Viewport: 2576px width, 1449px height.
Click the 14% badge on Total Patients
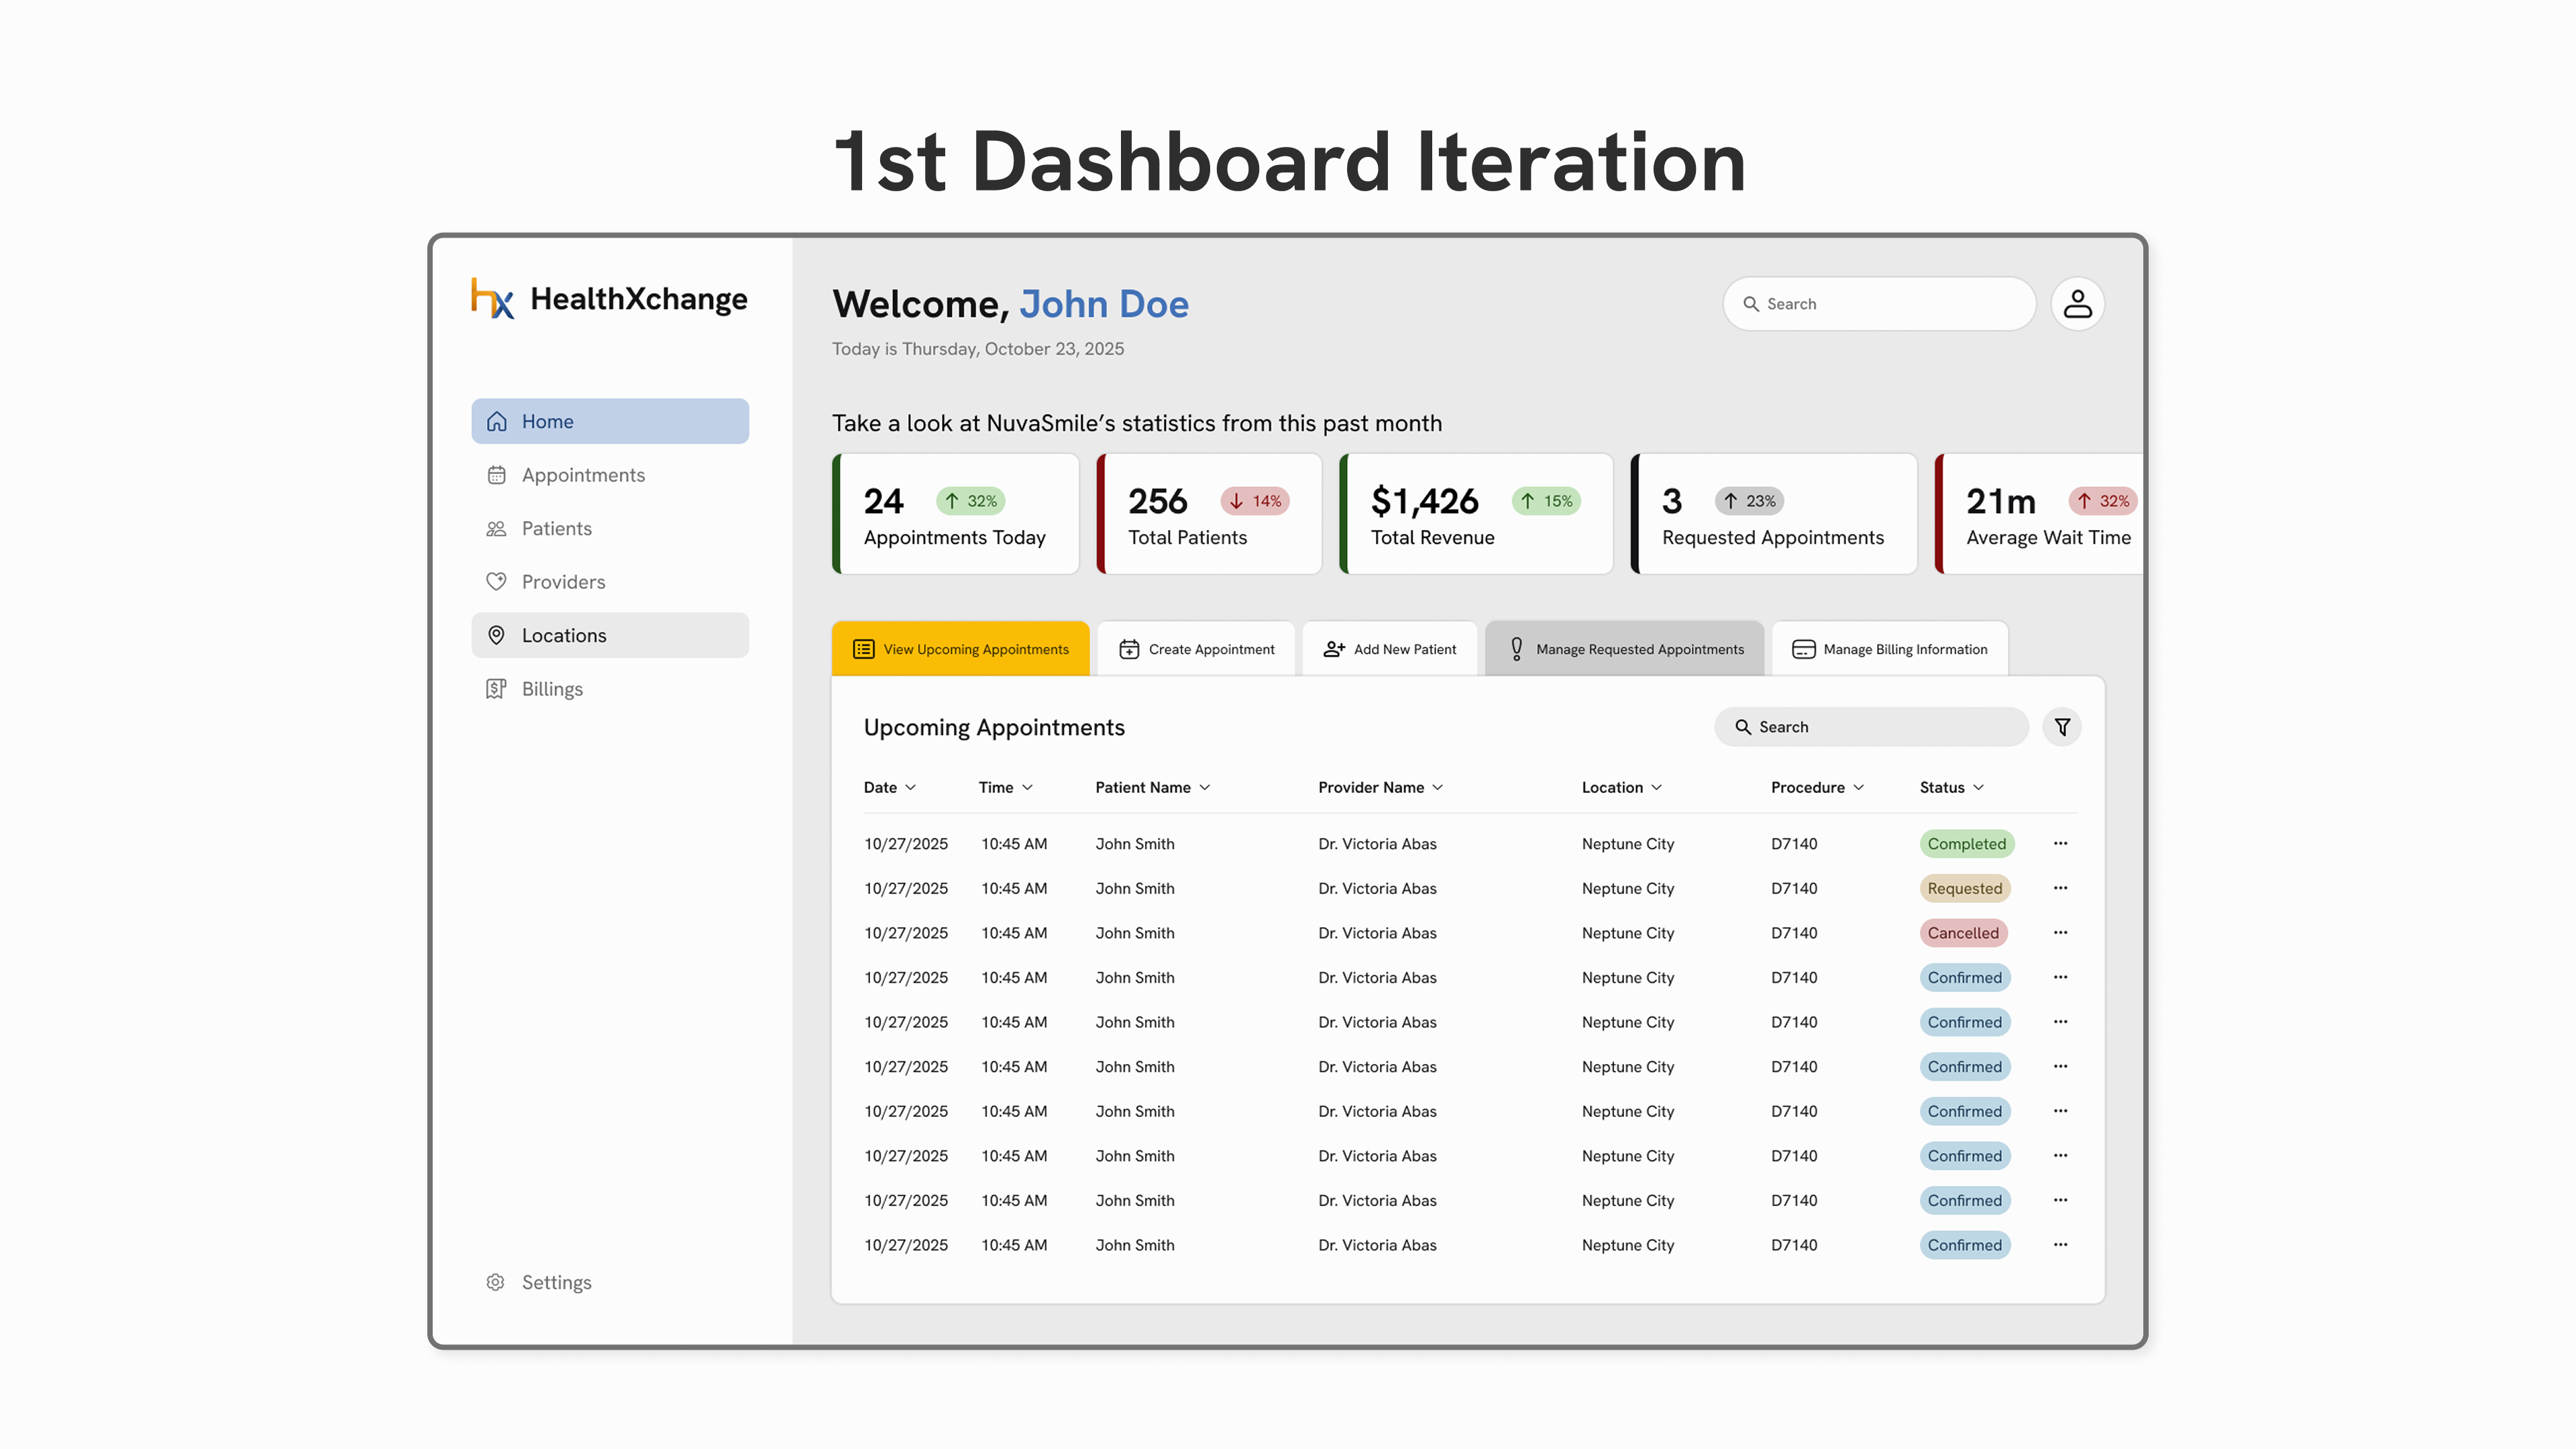(x=1254, y=501)
